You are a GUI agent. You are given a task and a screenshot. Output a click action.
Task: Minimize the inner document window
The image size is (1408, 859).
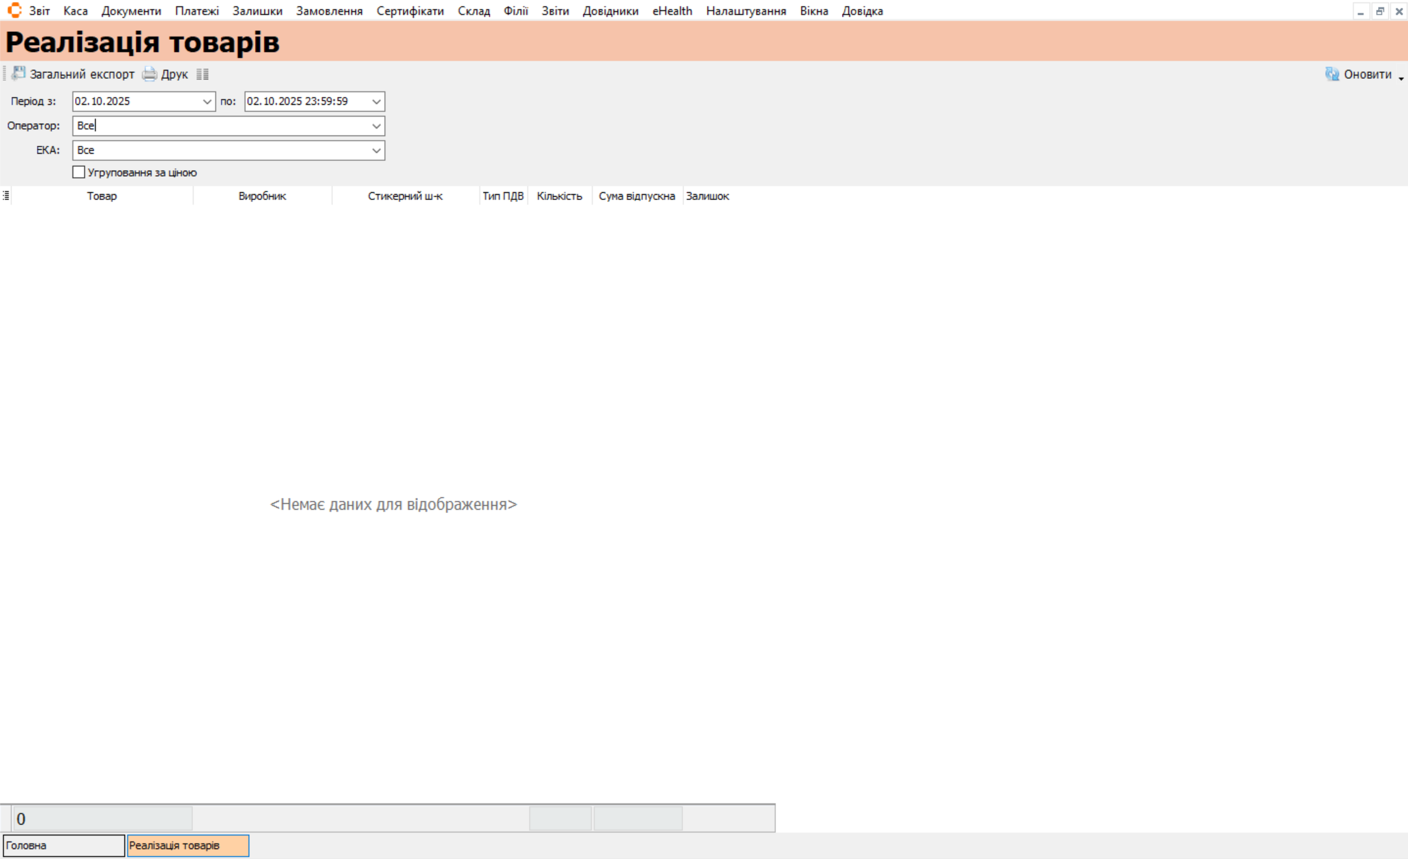pos(1360,11)
